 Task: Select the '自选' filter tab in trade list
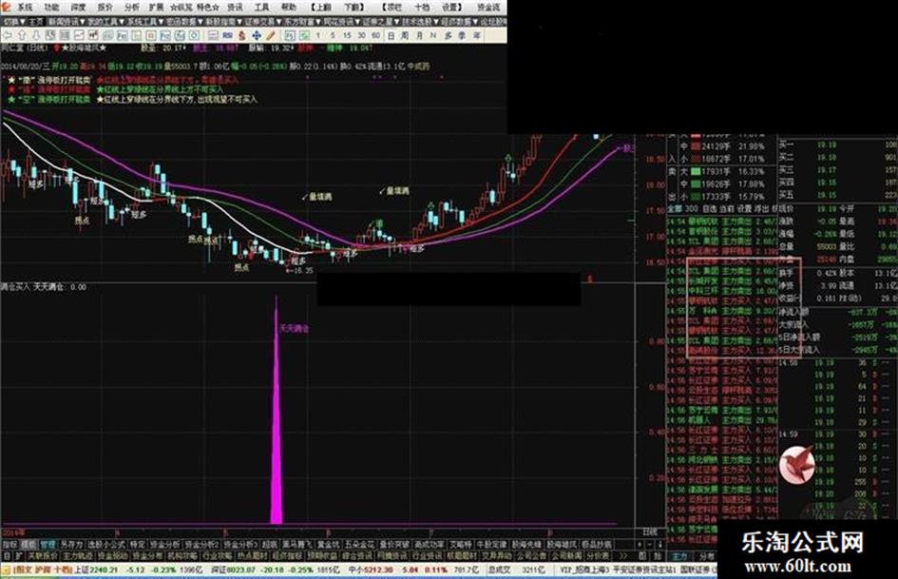(709, 208)
